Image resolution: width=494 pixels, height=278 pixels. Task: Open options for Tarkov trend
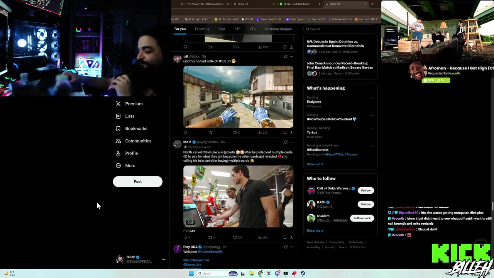372,129
